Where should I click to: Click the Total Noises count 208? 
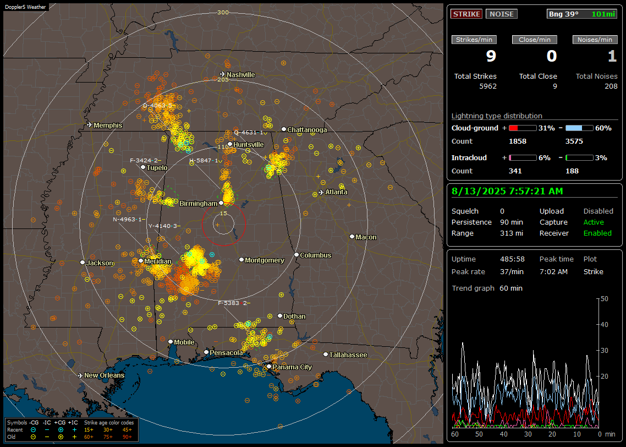[611, 86]
